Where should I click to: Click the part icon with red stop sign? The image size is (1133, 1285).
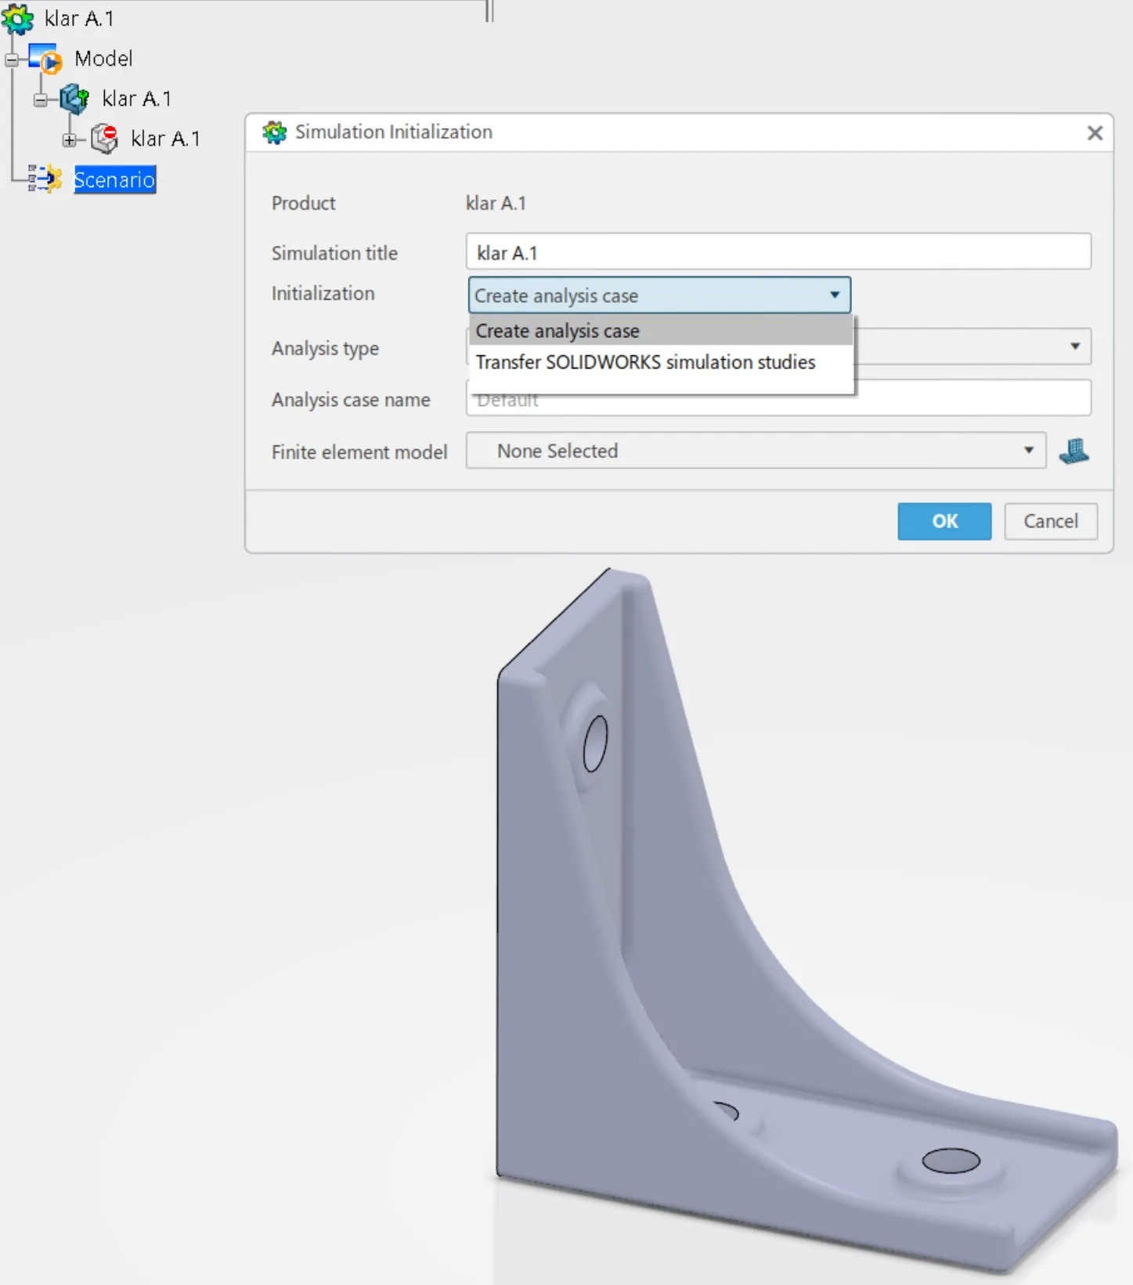click(104, 139)
